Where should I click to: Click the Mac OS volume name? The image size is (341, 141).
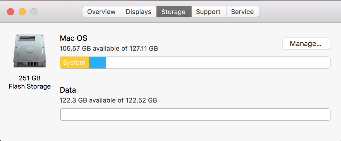point(73,38)
